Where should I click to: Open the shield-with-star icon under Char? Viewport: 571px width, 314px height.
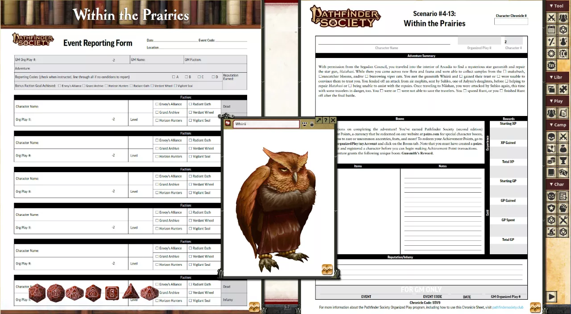click(x=551, y=208)
